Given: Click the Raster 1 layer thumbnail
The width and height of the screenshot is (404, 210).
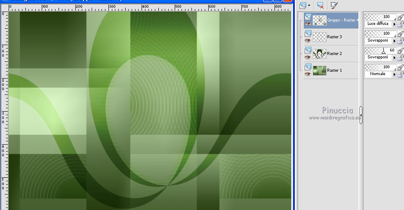Looking at the screenshot, I should (320, 70).
